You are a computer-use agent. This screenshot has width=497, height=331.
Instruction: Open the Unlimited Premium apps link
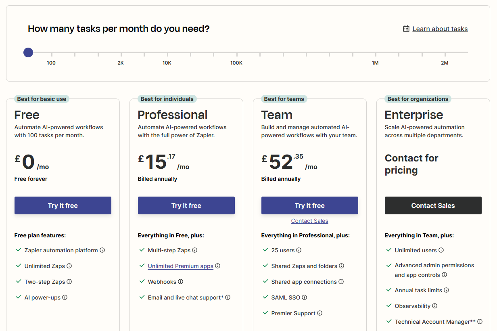(x=181, y=266)
